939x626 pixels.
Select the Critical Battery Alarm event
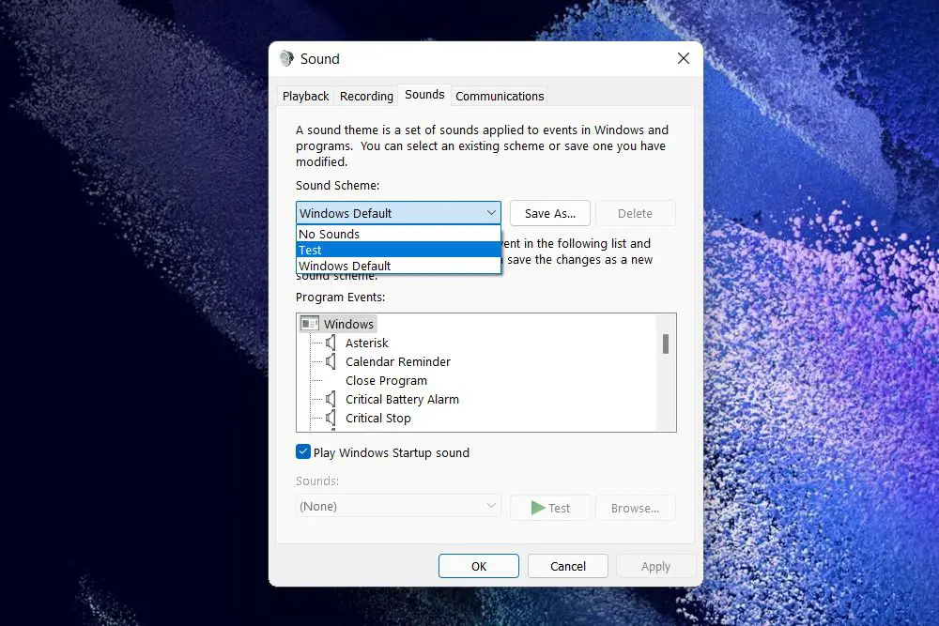point(402,399)
